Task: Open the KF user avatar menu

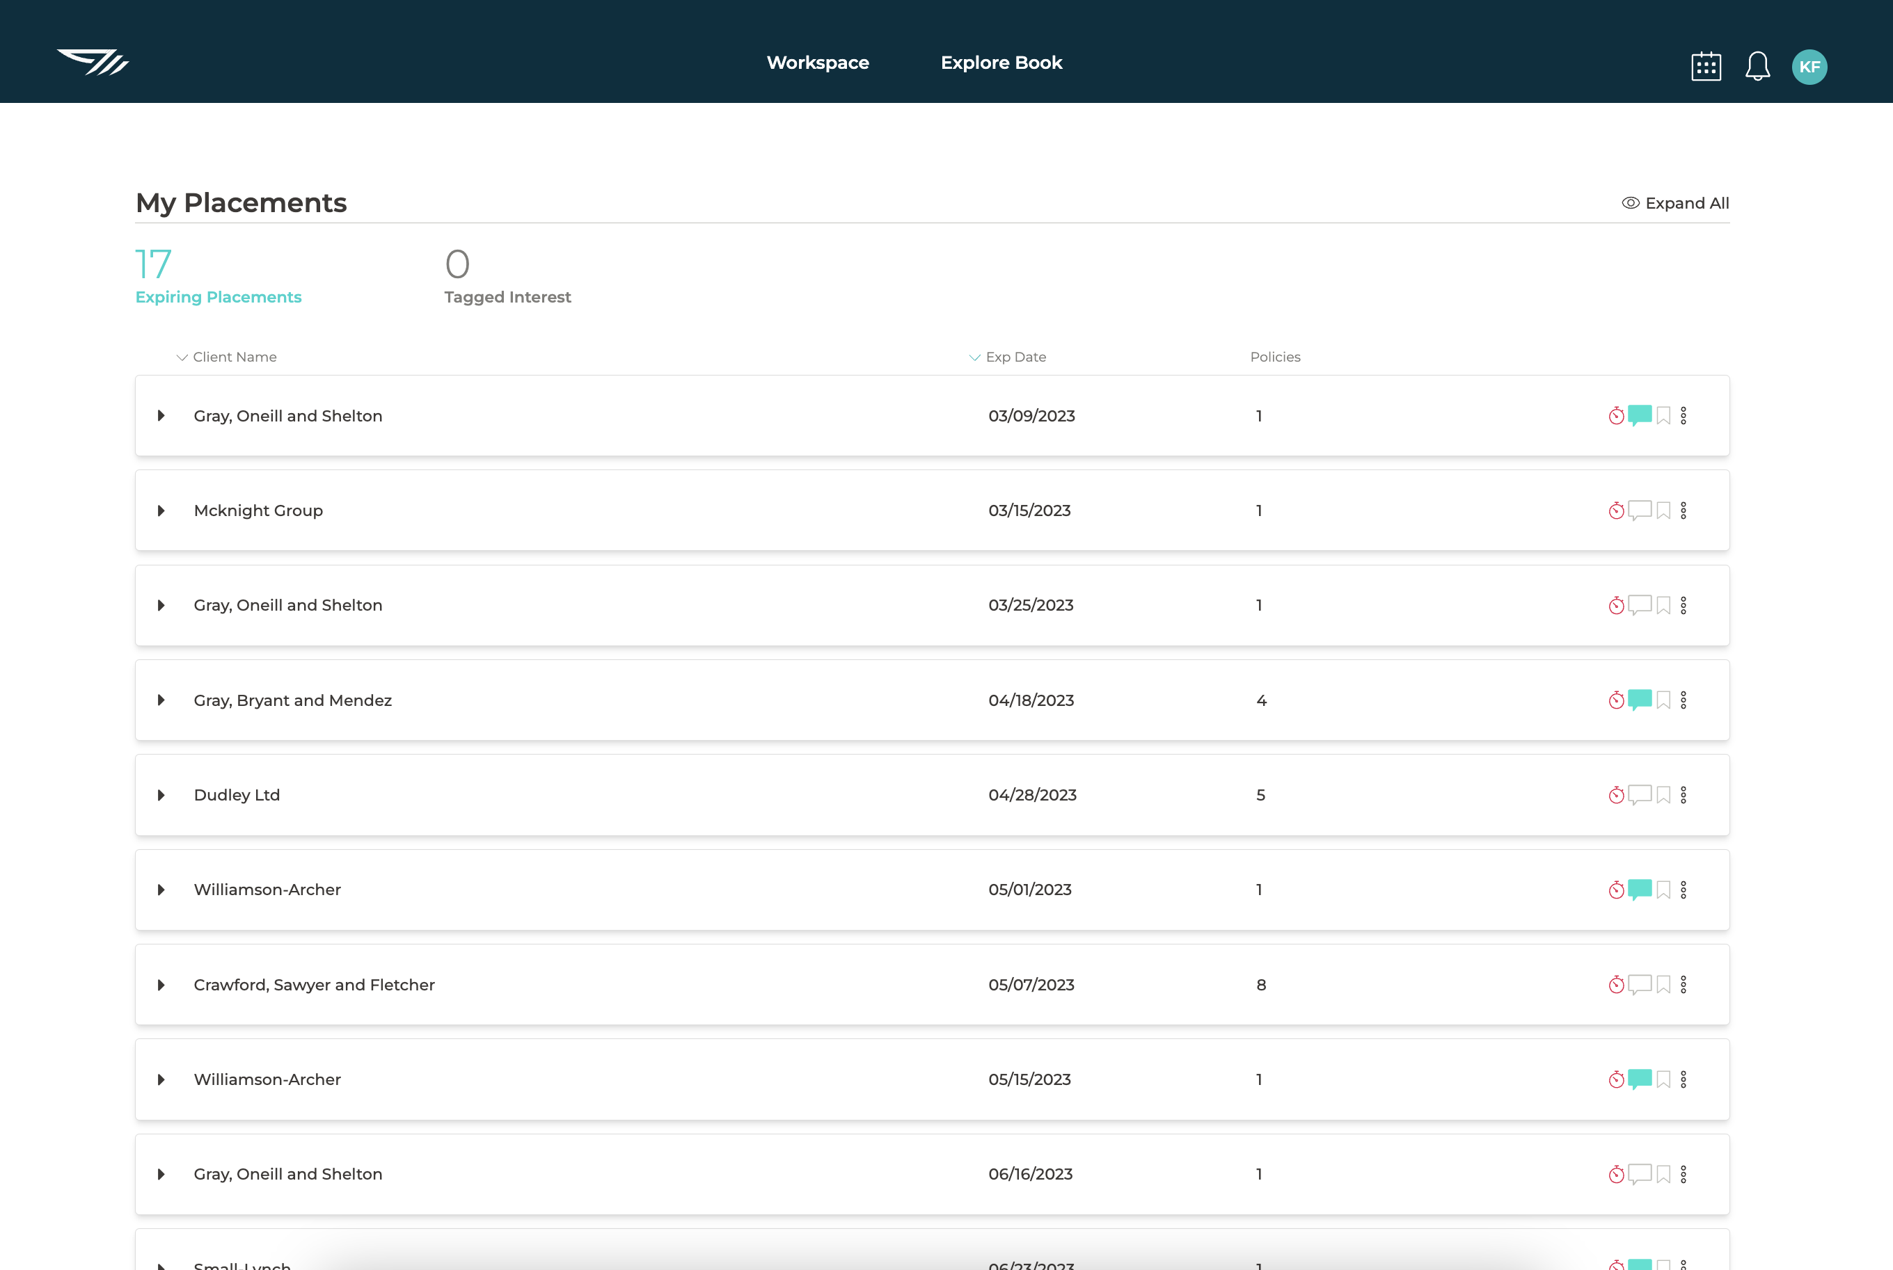Action: [x=1809, y=66]
